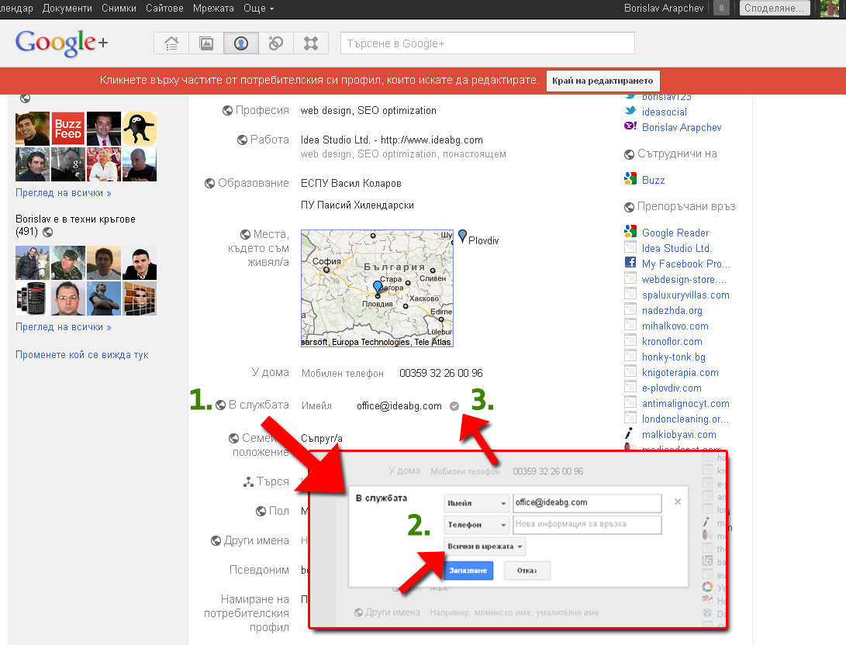Open Всички в мрежата visibility dropdown

(x=485, y=547)
